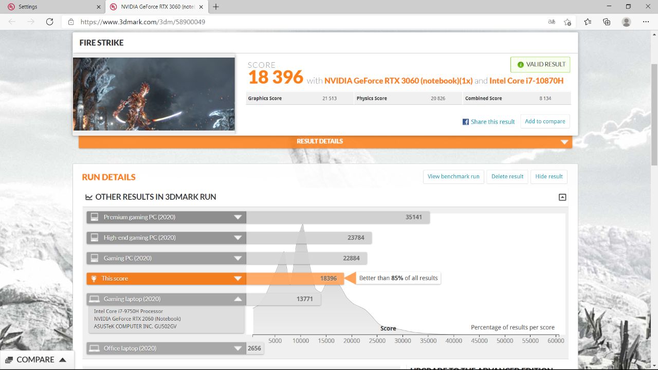Open a new tab with plus button

(x=216, y=7)
